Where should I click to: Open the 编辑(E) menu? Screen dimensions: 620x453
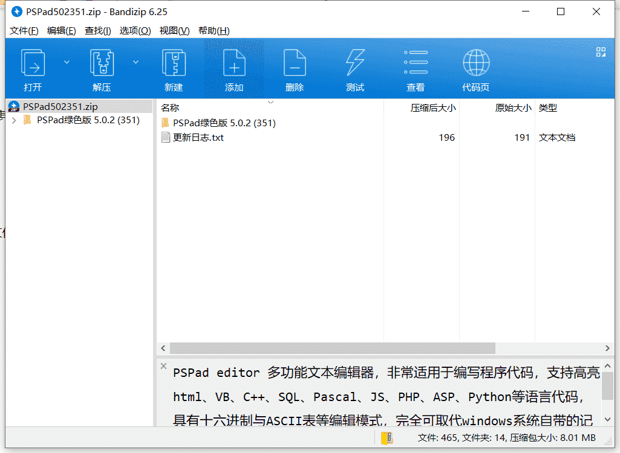point(61,31)
